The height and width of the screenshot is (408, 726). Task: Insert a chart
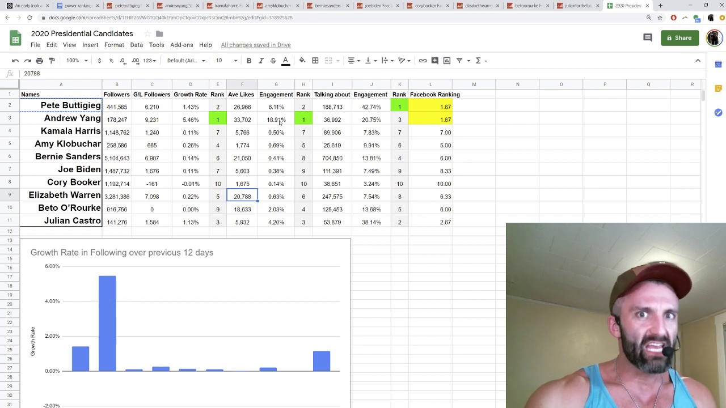447,61
